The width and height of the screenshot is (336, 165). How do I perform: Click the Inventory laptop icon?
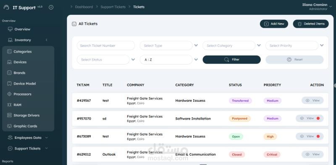(10, 40)
